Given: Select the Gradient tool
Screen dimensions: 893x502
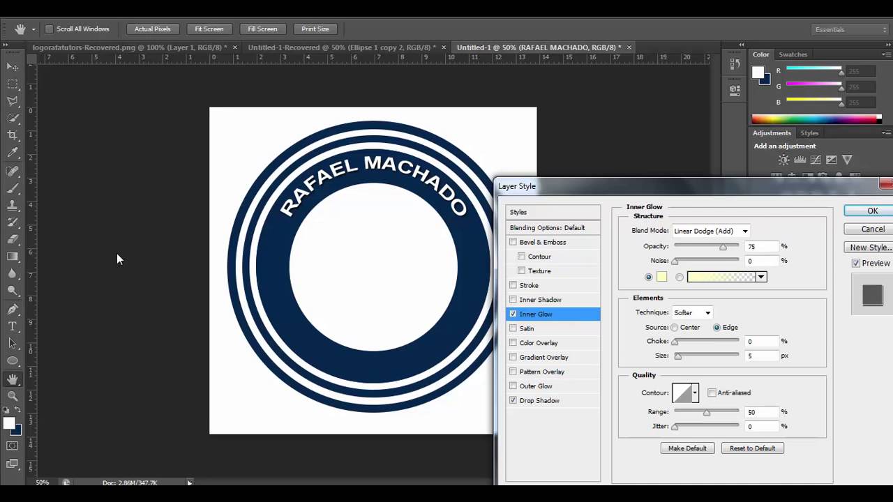Looking at the screenshot, I should (x=13, y=257).
